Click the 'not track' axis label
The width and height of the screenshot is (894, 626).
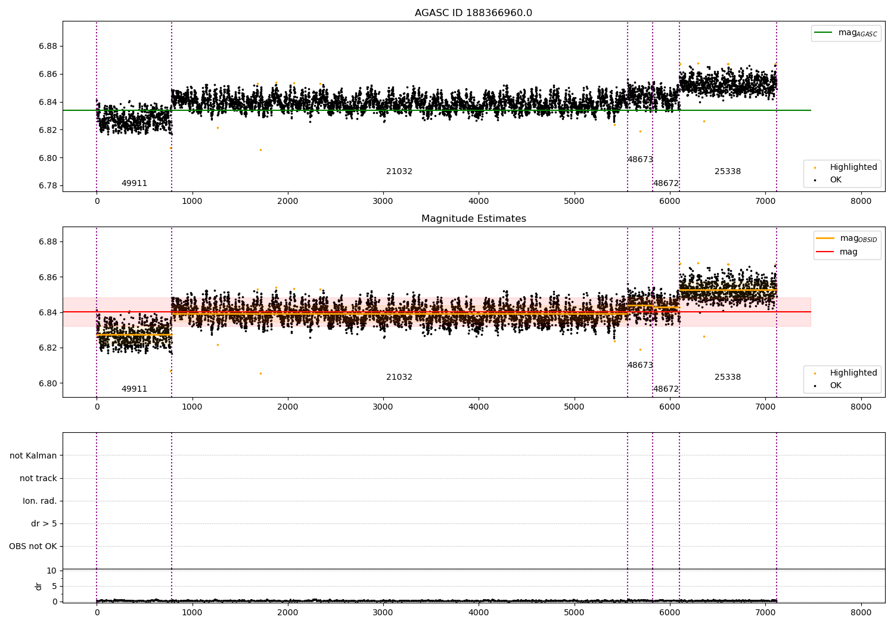[38, 479]
